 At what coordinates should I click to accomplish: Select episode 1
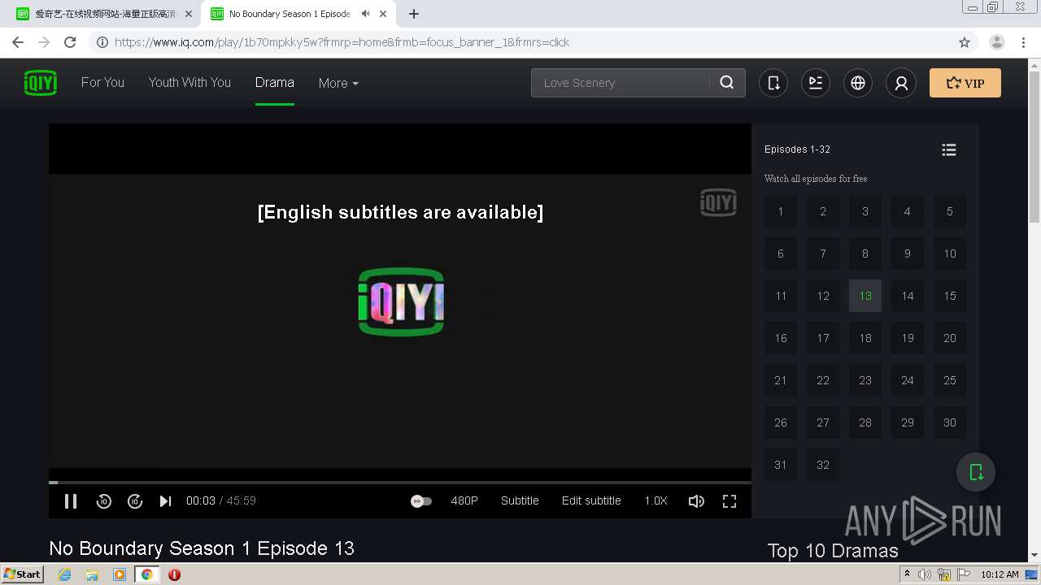tap(781, 211)
